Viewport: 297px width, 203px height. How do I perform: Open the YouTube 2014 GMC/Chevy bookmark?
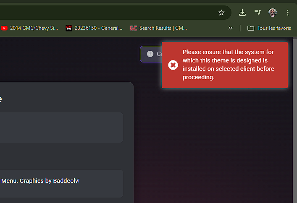tap(29, 28)
